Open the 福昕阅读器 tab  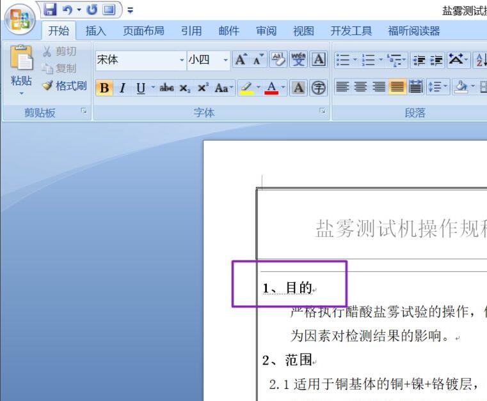coord(414,31)
